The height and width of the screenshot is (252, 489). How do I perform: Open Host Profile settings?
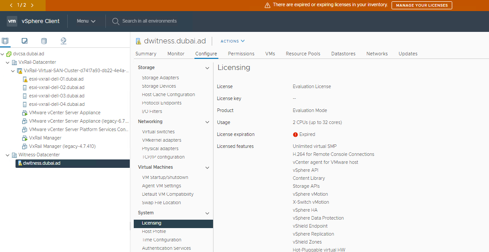pos(154,232)
